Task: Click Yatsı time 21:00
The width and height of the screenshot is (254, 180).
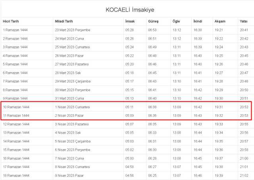Action: coord(244,159)
